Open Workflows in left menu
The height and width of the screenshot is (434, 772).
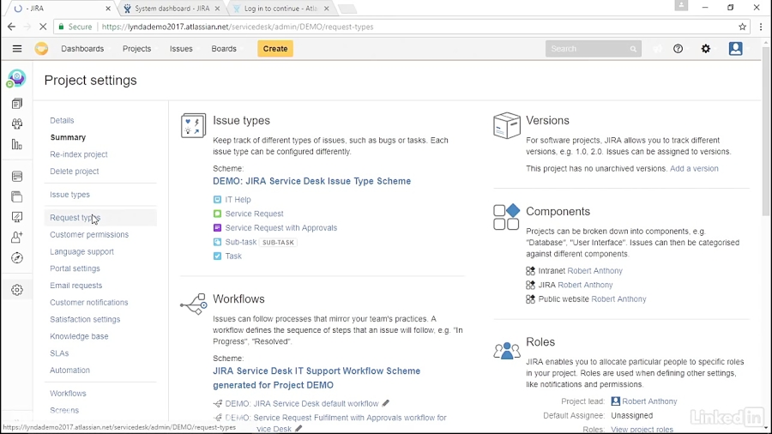[x=68, y=393]
